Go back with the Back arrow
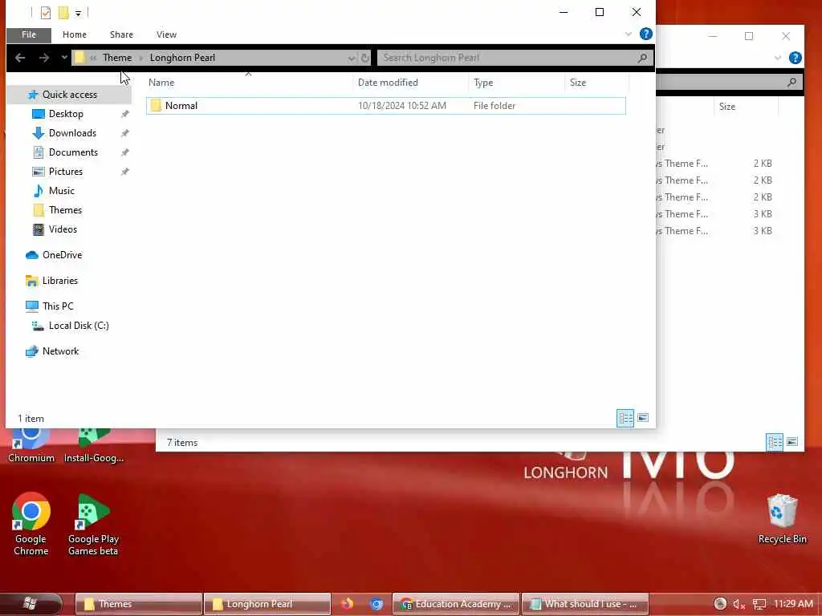822x616 pixels. click(x=20, y=58)
